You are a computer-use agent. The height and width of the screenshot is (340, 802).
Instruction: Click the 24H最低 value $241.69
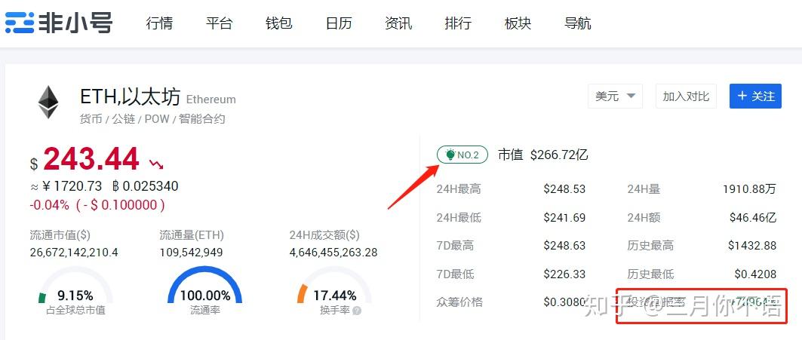(564, 218)
